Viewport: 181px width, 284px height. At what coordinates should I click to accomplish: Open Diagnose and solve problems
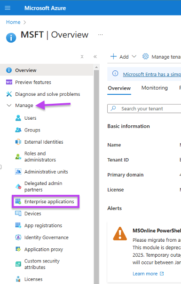(47, 94)
